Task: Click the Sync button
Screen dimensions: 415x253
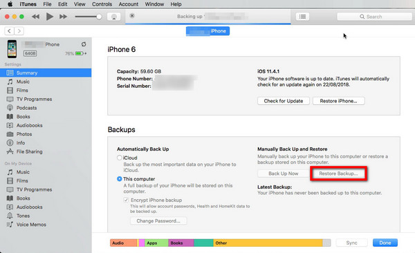Action: coord(351,243)
